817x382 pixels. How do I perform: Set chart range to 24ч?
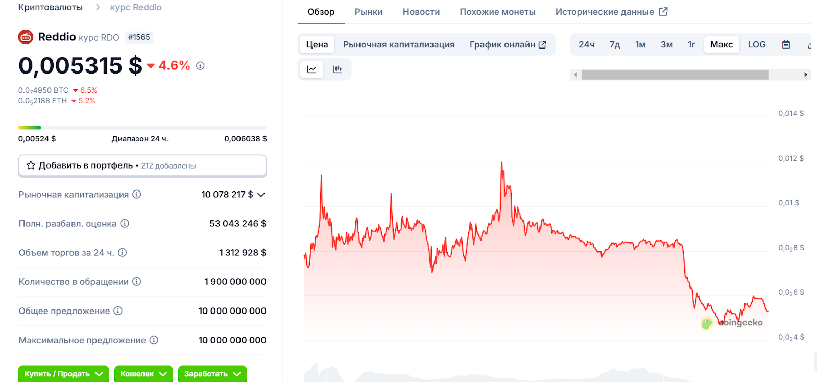[x=587, y=45]
